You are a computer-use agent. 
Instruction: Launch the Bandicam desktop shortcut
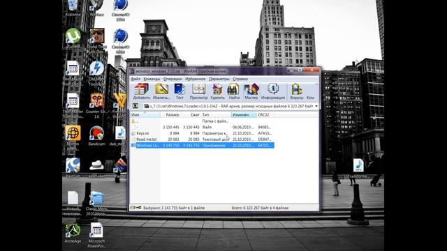point(96,136)
